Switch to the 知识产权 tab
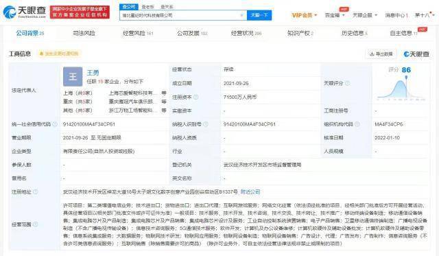 [300, 34]
